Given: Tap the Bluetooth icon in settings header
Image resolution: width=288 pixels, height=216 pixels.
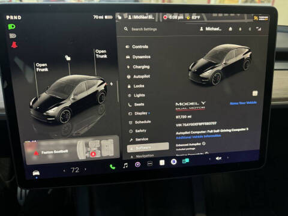Looking at the screenshot, I should point(250,29).
